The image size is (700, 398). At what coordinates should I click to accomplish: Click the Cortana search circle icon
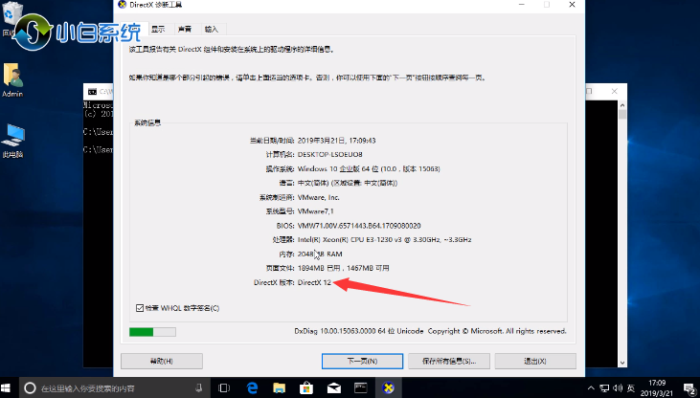(x=30, y=388)
